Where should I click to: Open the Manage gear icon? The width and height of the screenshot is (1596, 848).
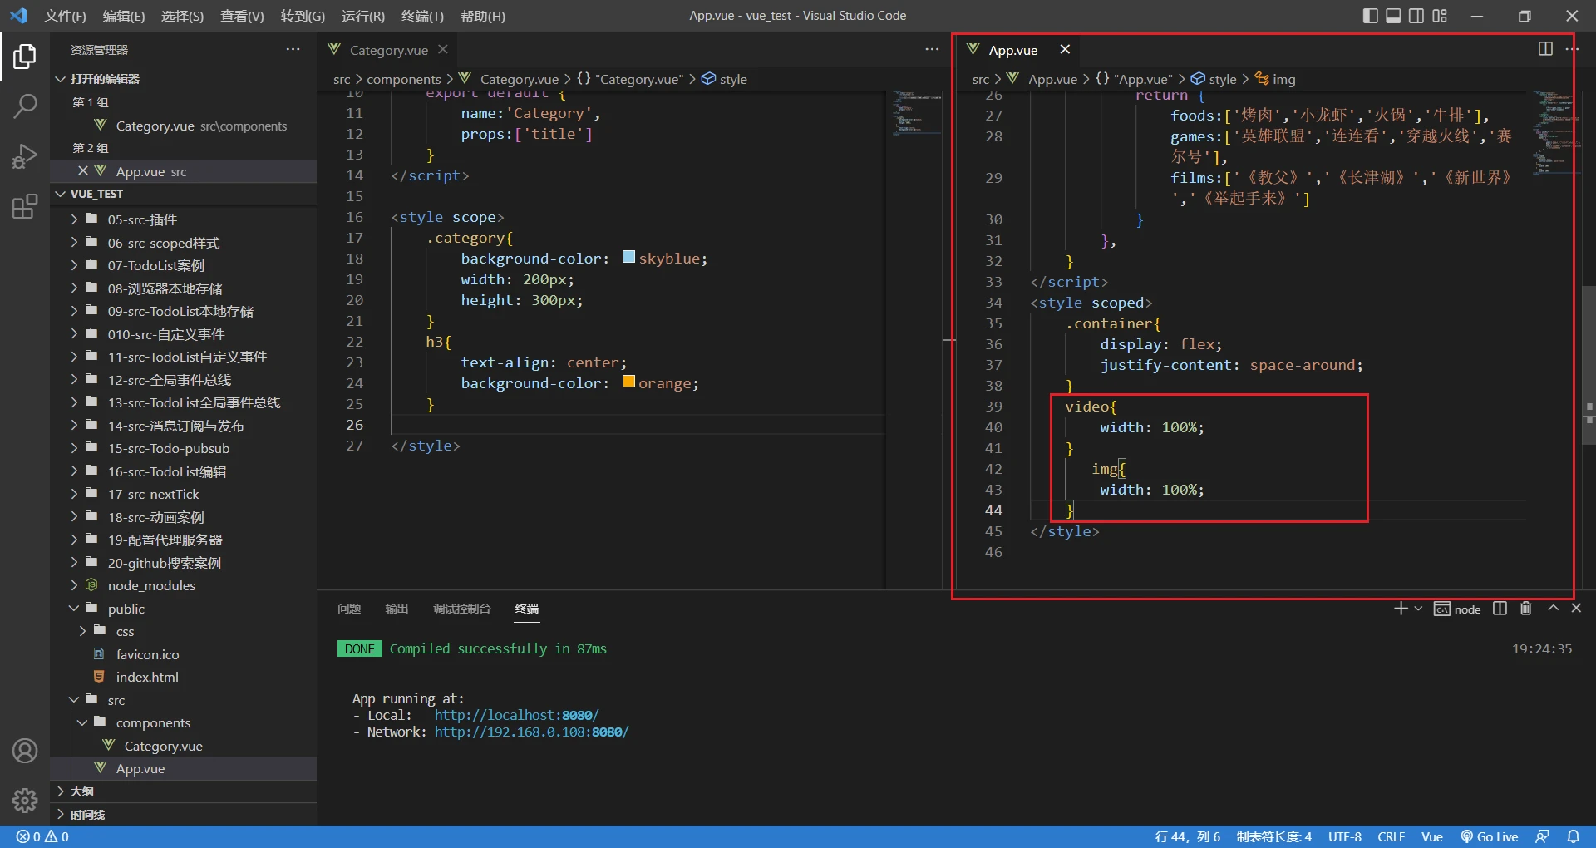pos(25,800)
